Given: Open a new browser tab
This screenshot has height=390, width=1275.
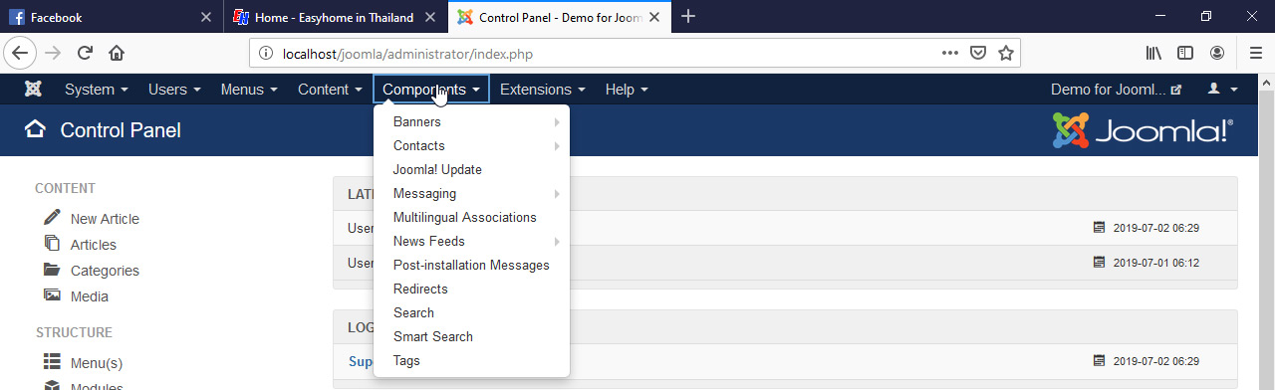Looking at the screenshot, I should 688,17.
